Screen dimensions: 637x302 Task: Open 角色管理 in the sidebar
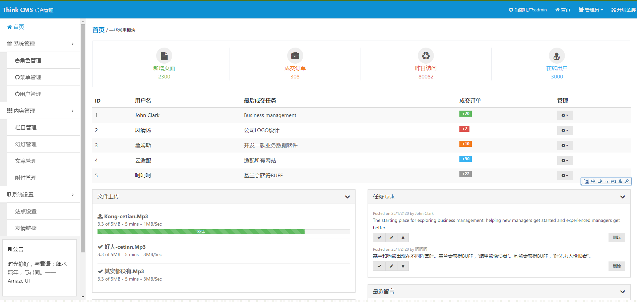tap(44, 60)
